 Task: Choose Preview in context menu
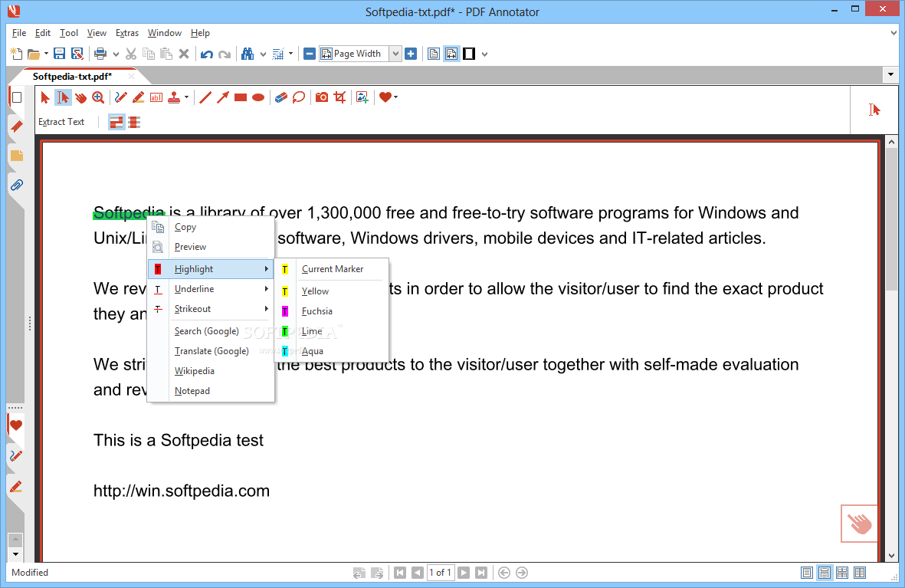click(x=211, y=247)
